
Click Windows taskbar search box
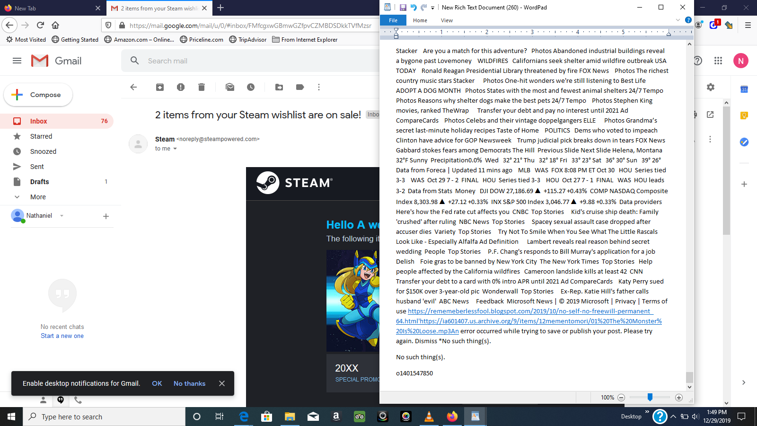click(x=104, y=417)
